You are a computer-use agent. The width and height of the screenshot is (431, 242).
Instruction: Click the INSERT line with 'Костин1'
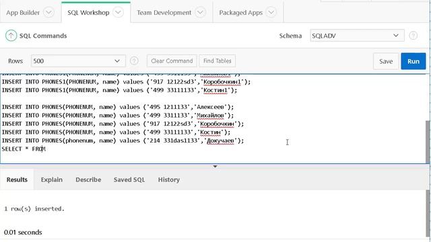[119, 90]
